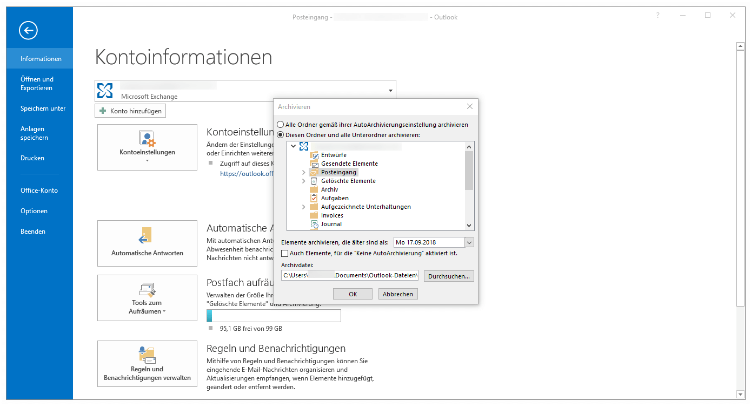Click the Exchange account logo icon
This screenshot has width=751, height=408.
tap(105, 90)
